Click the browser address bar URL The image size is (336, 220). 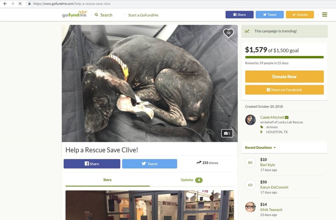(x=72, y=4)
